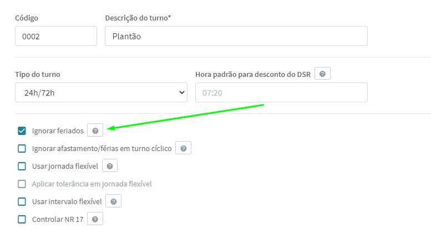This screenshot has height=234, width=431.
Task: Open the Controlar NR 17 help icon
Action: click(x=95, y=219)
